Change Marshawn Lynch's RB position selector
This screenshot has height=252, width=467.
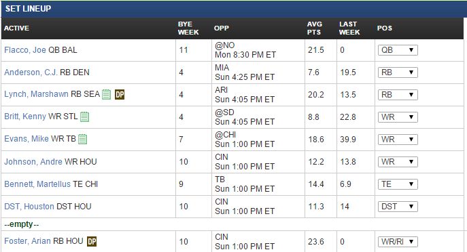tap(398, 95)
